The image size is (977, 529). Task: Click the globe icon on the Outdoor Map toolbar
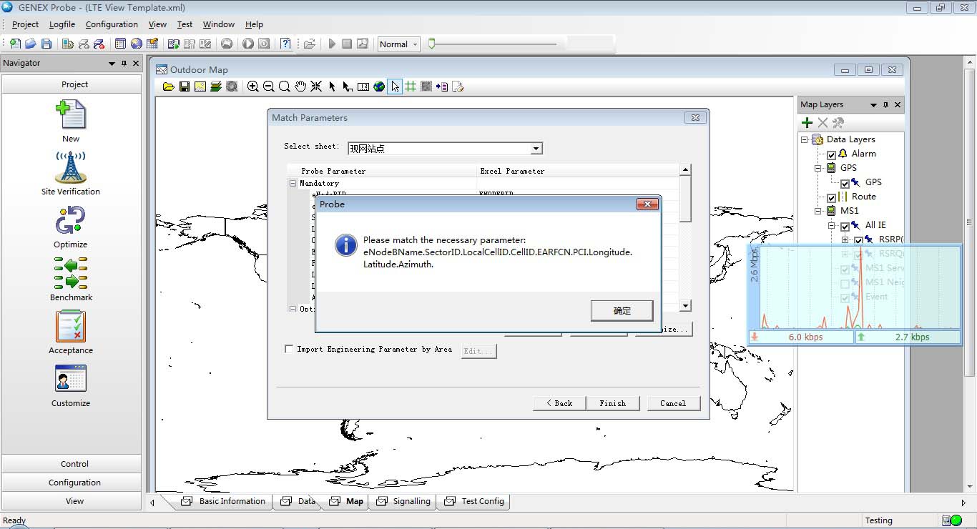tap(379, 86)
